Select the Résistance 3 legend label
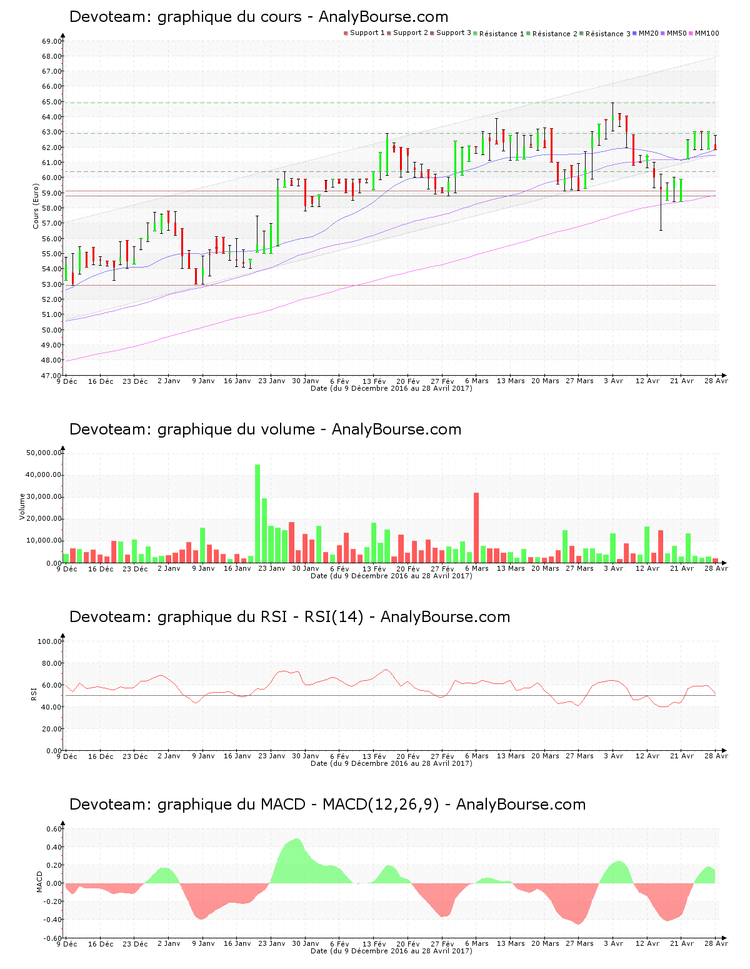 pos(608,33)
